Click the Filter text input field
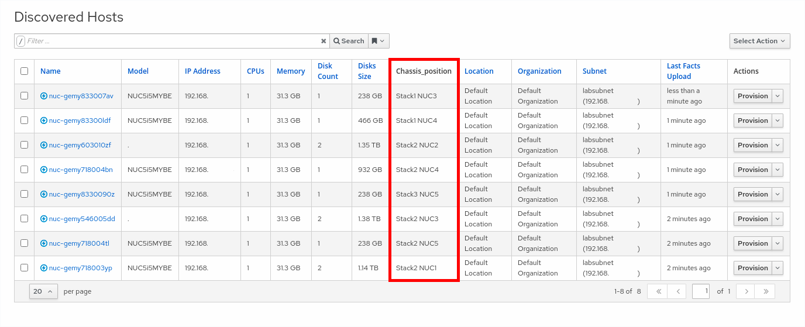Image resolution: width=805 pixels, height=327 pixels. point(173,41)
